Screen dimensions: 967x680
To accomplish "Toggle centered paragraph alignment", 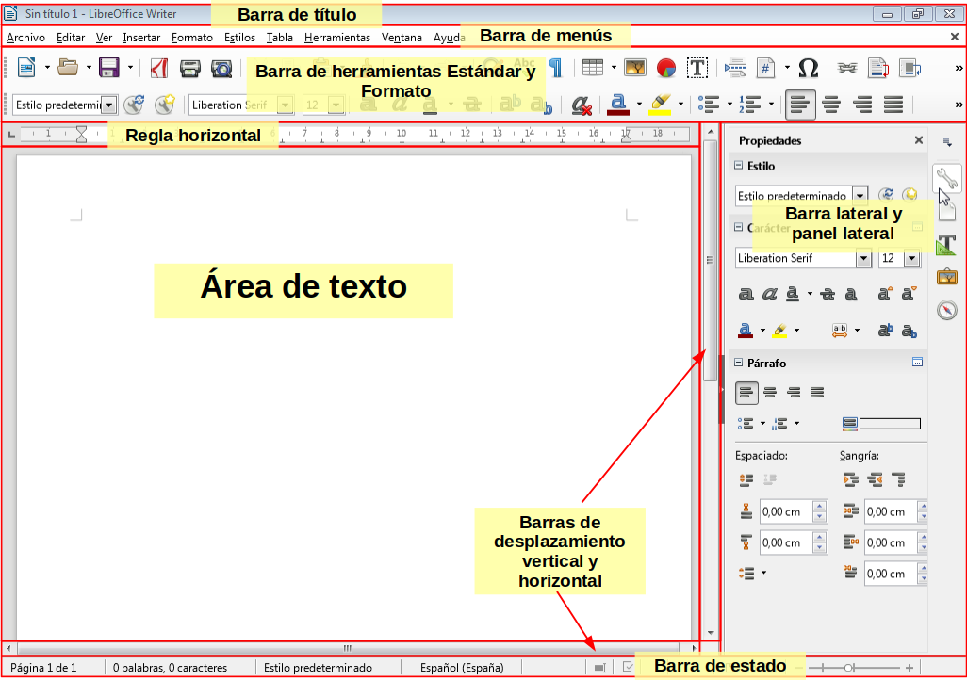I will (x=830, y=105).
